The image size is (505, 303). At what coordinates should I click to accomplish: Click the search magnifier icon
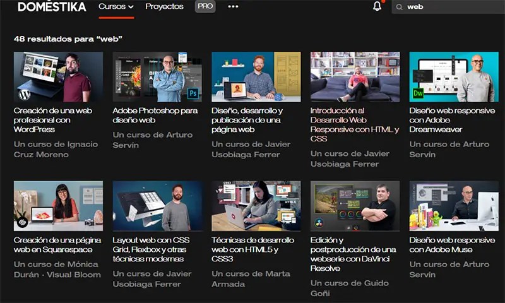coord(399,7)
